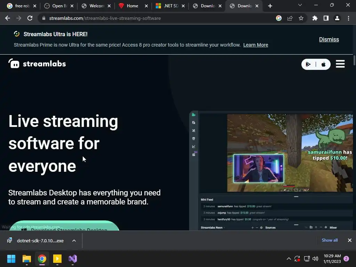This screenshot has height=267, width=356.
Task: Bookmark this page with the star icon
Action: coord(301,18)
